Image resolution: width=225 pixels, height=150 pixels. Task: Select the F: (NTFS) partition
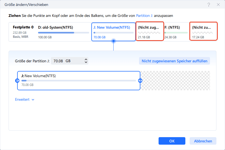pyautogui.click(x=176, y=32)
